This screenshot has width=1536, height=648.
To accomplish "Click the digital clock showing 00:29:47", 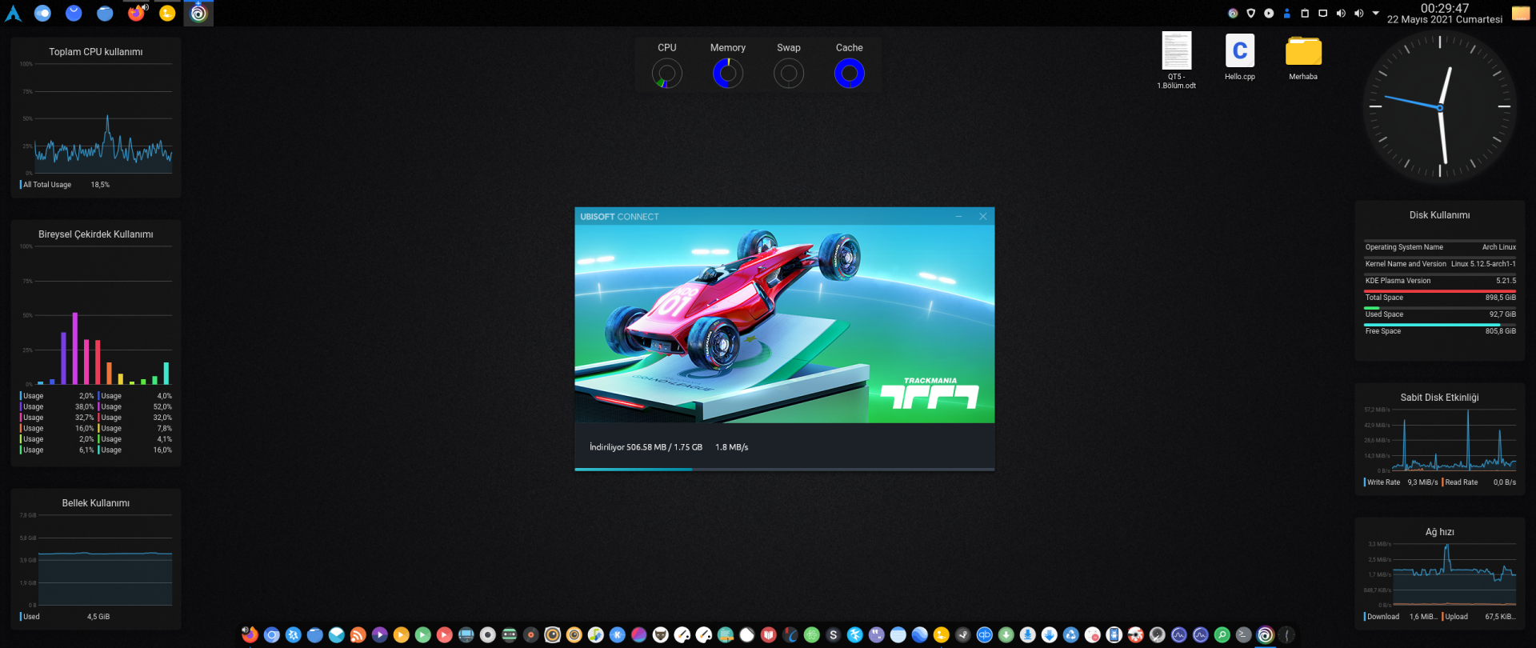I will pyautogui.click(x=1445, y=8).
